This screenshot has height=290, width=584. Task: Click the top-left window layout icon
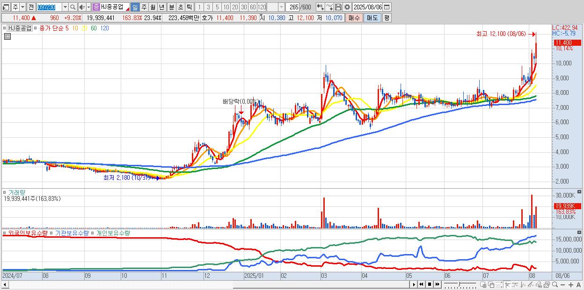[x=6, y=7]
